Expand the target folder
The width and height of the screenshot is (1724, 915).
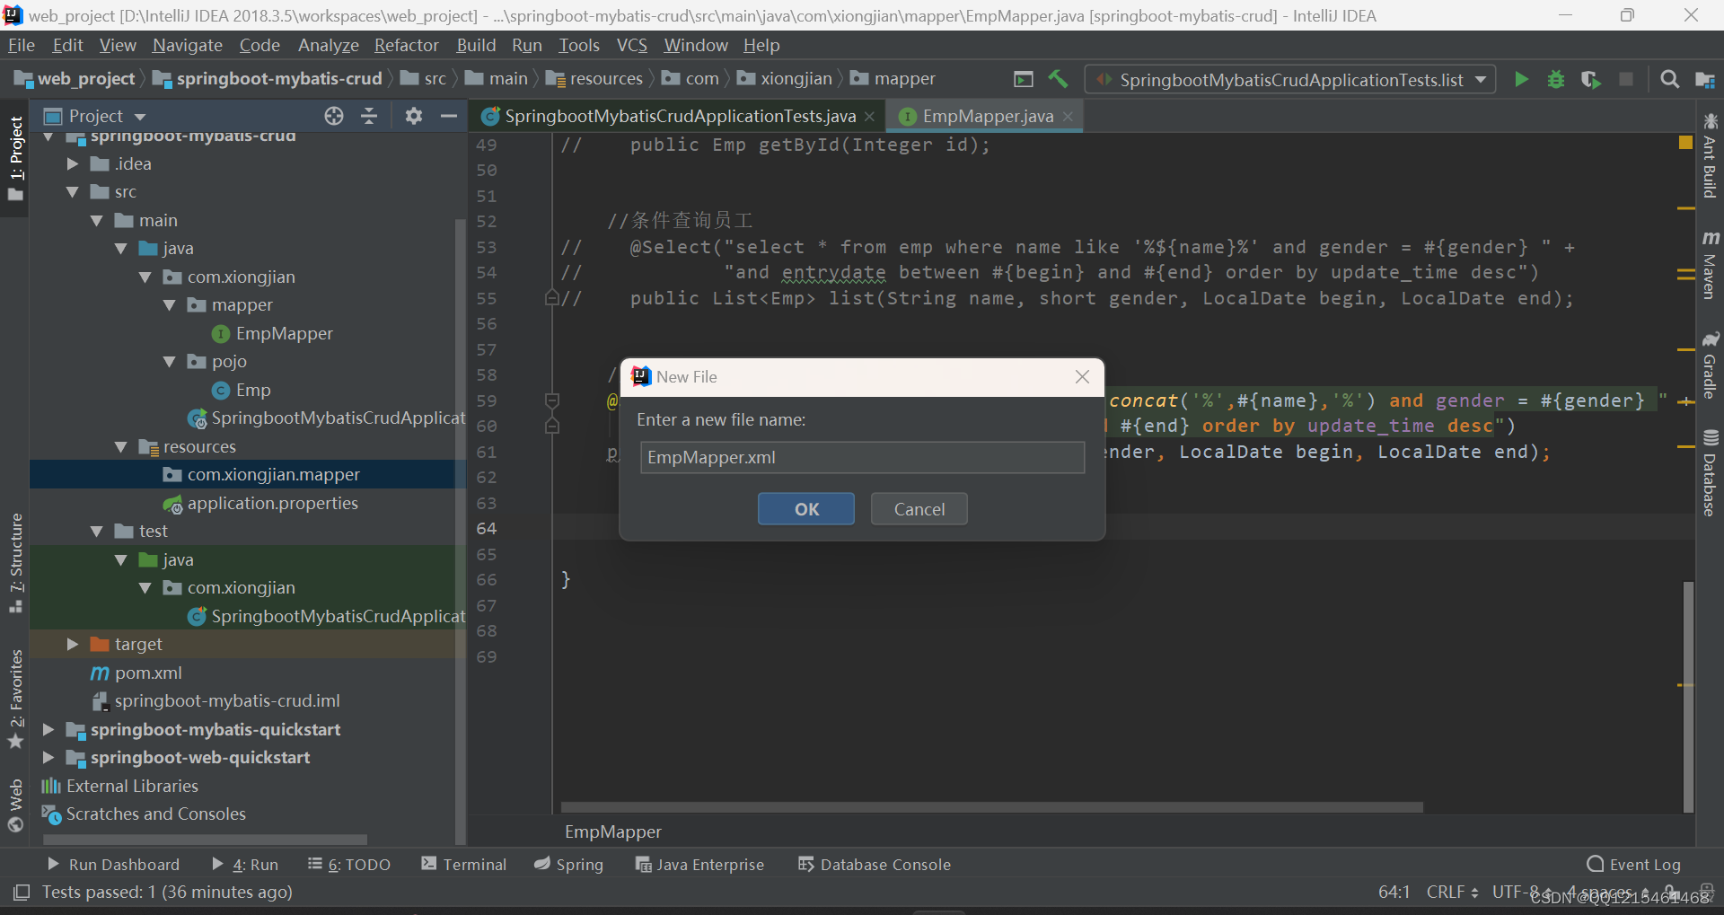[73, 644]
